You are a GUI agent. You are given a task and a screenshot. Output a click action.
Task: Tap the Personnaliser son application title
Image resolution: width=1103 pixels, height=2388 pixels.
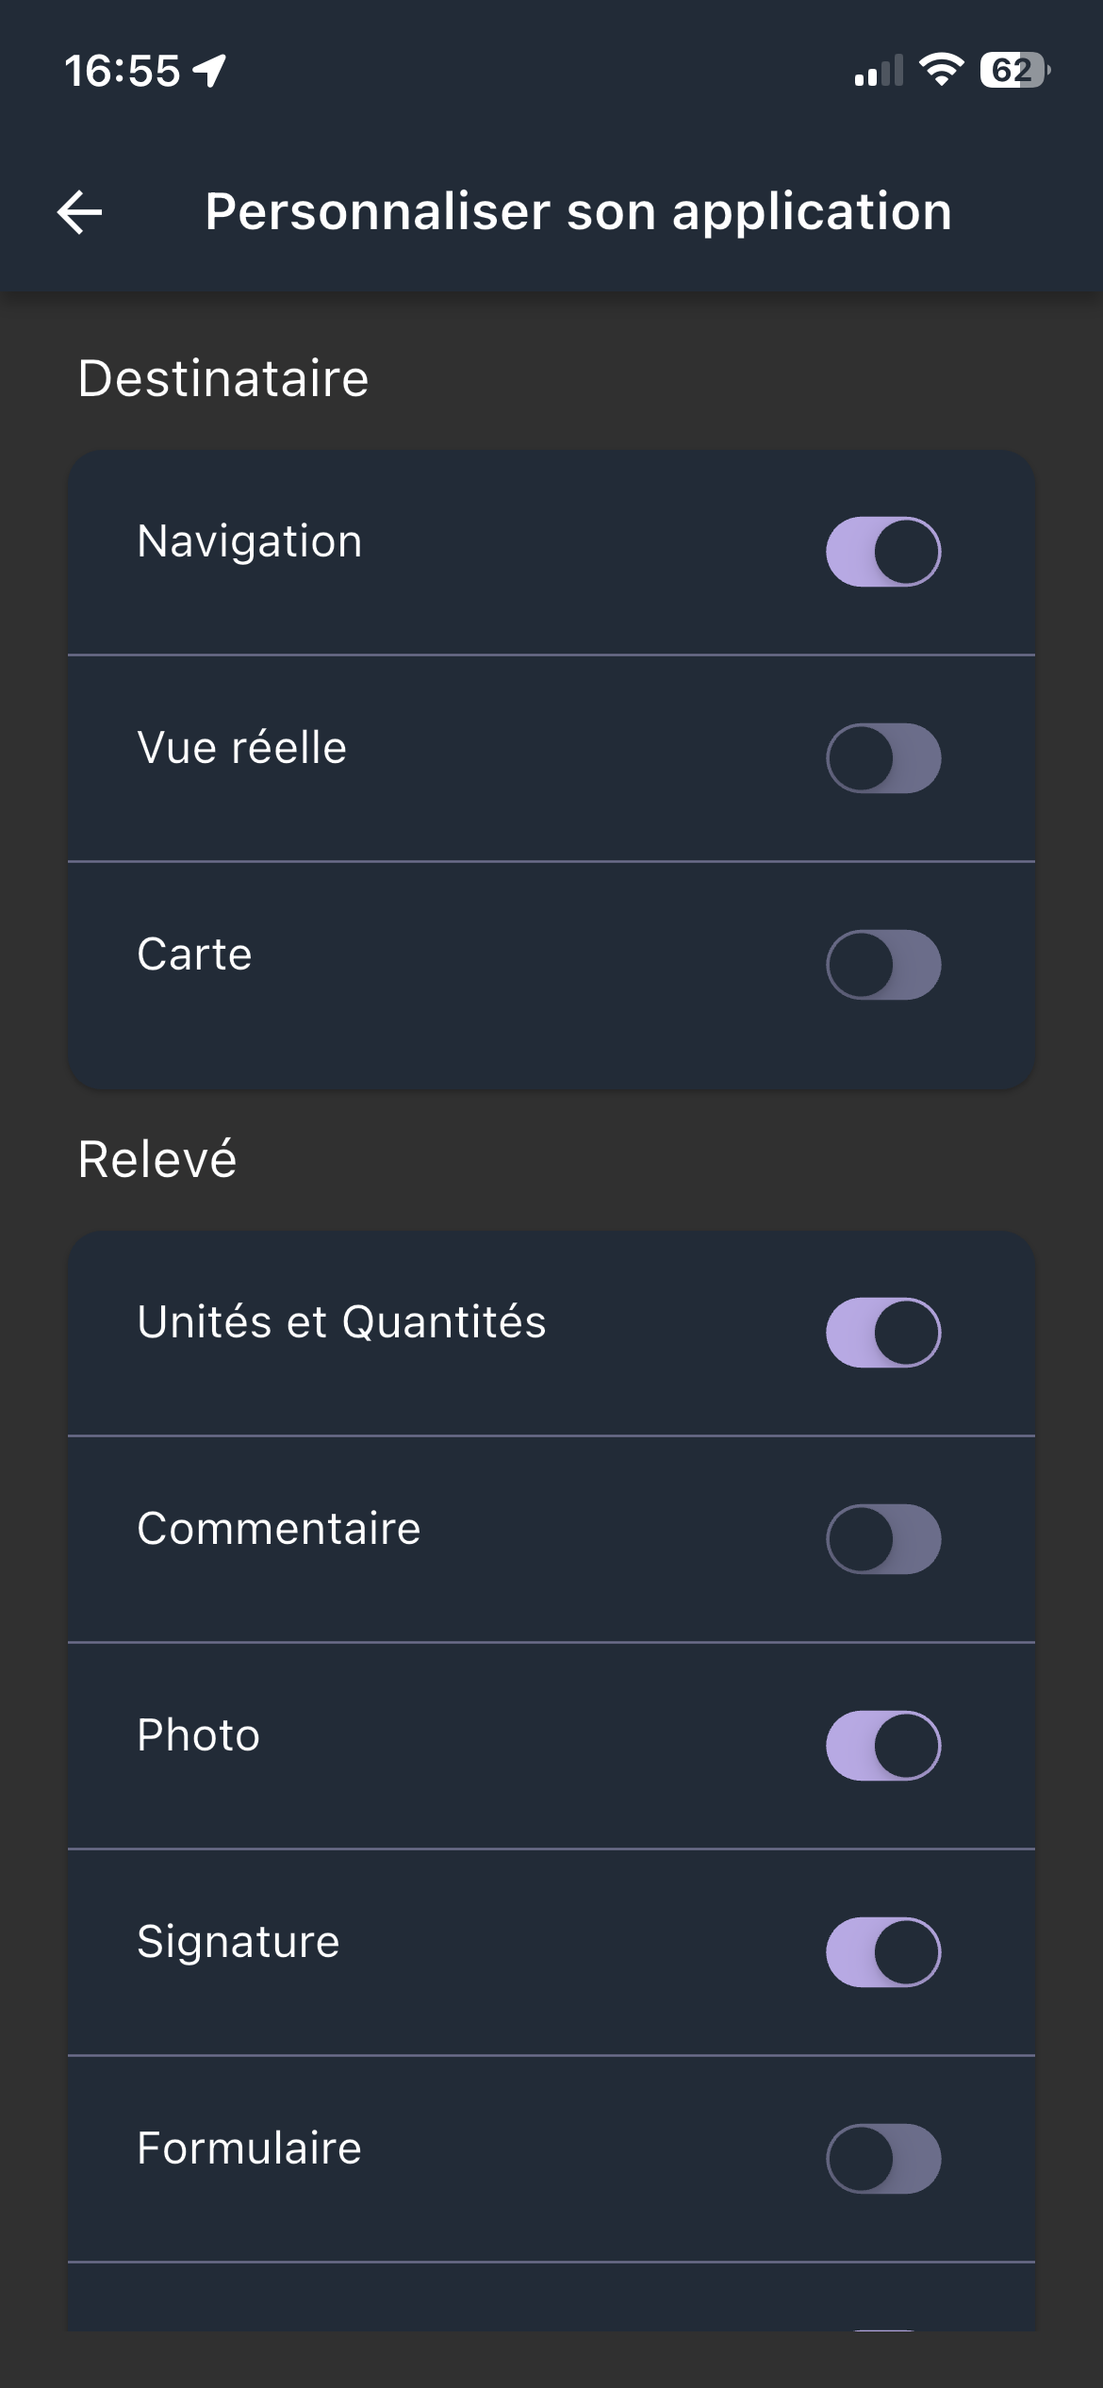(578, 211)
